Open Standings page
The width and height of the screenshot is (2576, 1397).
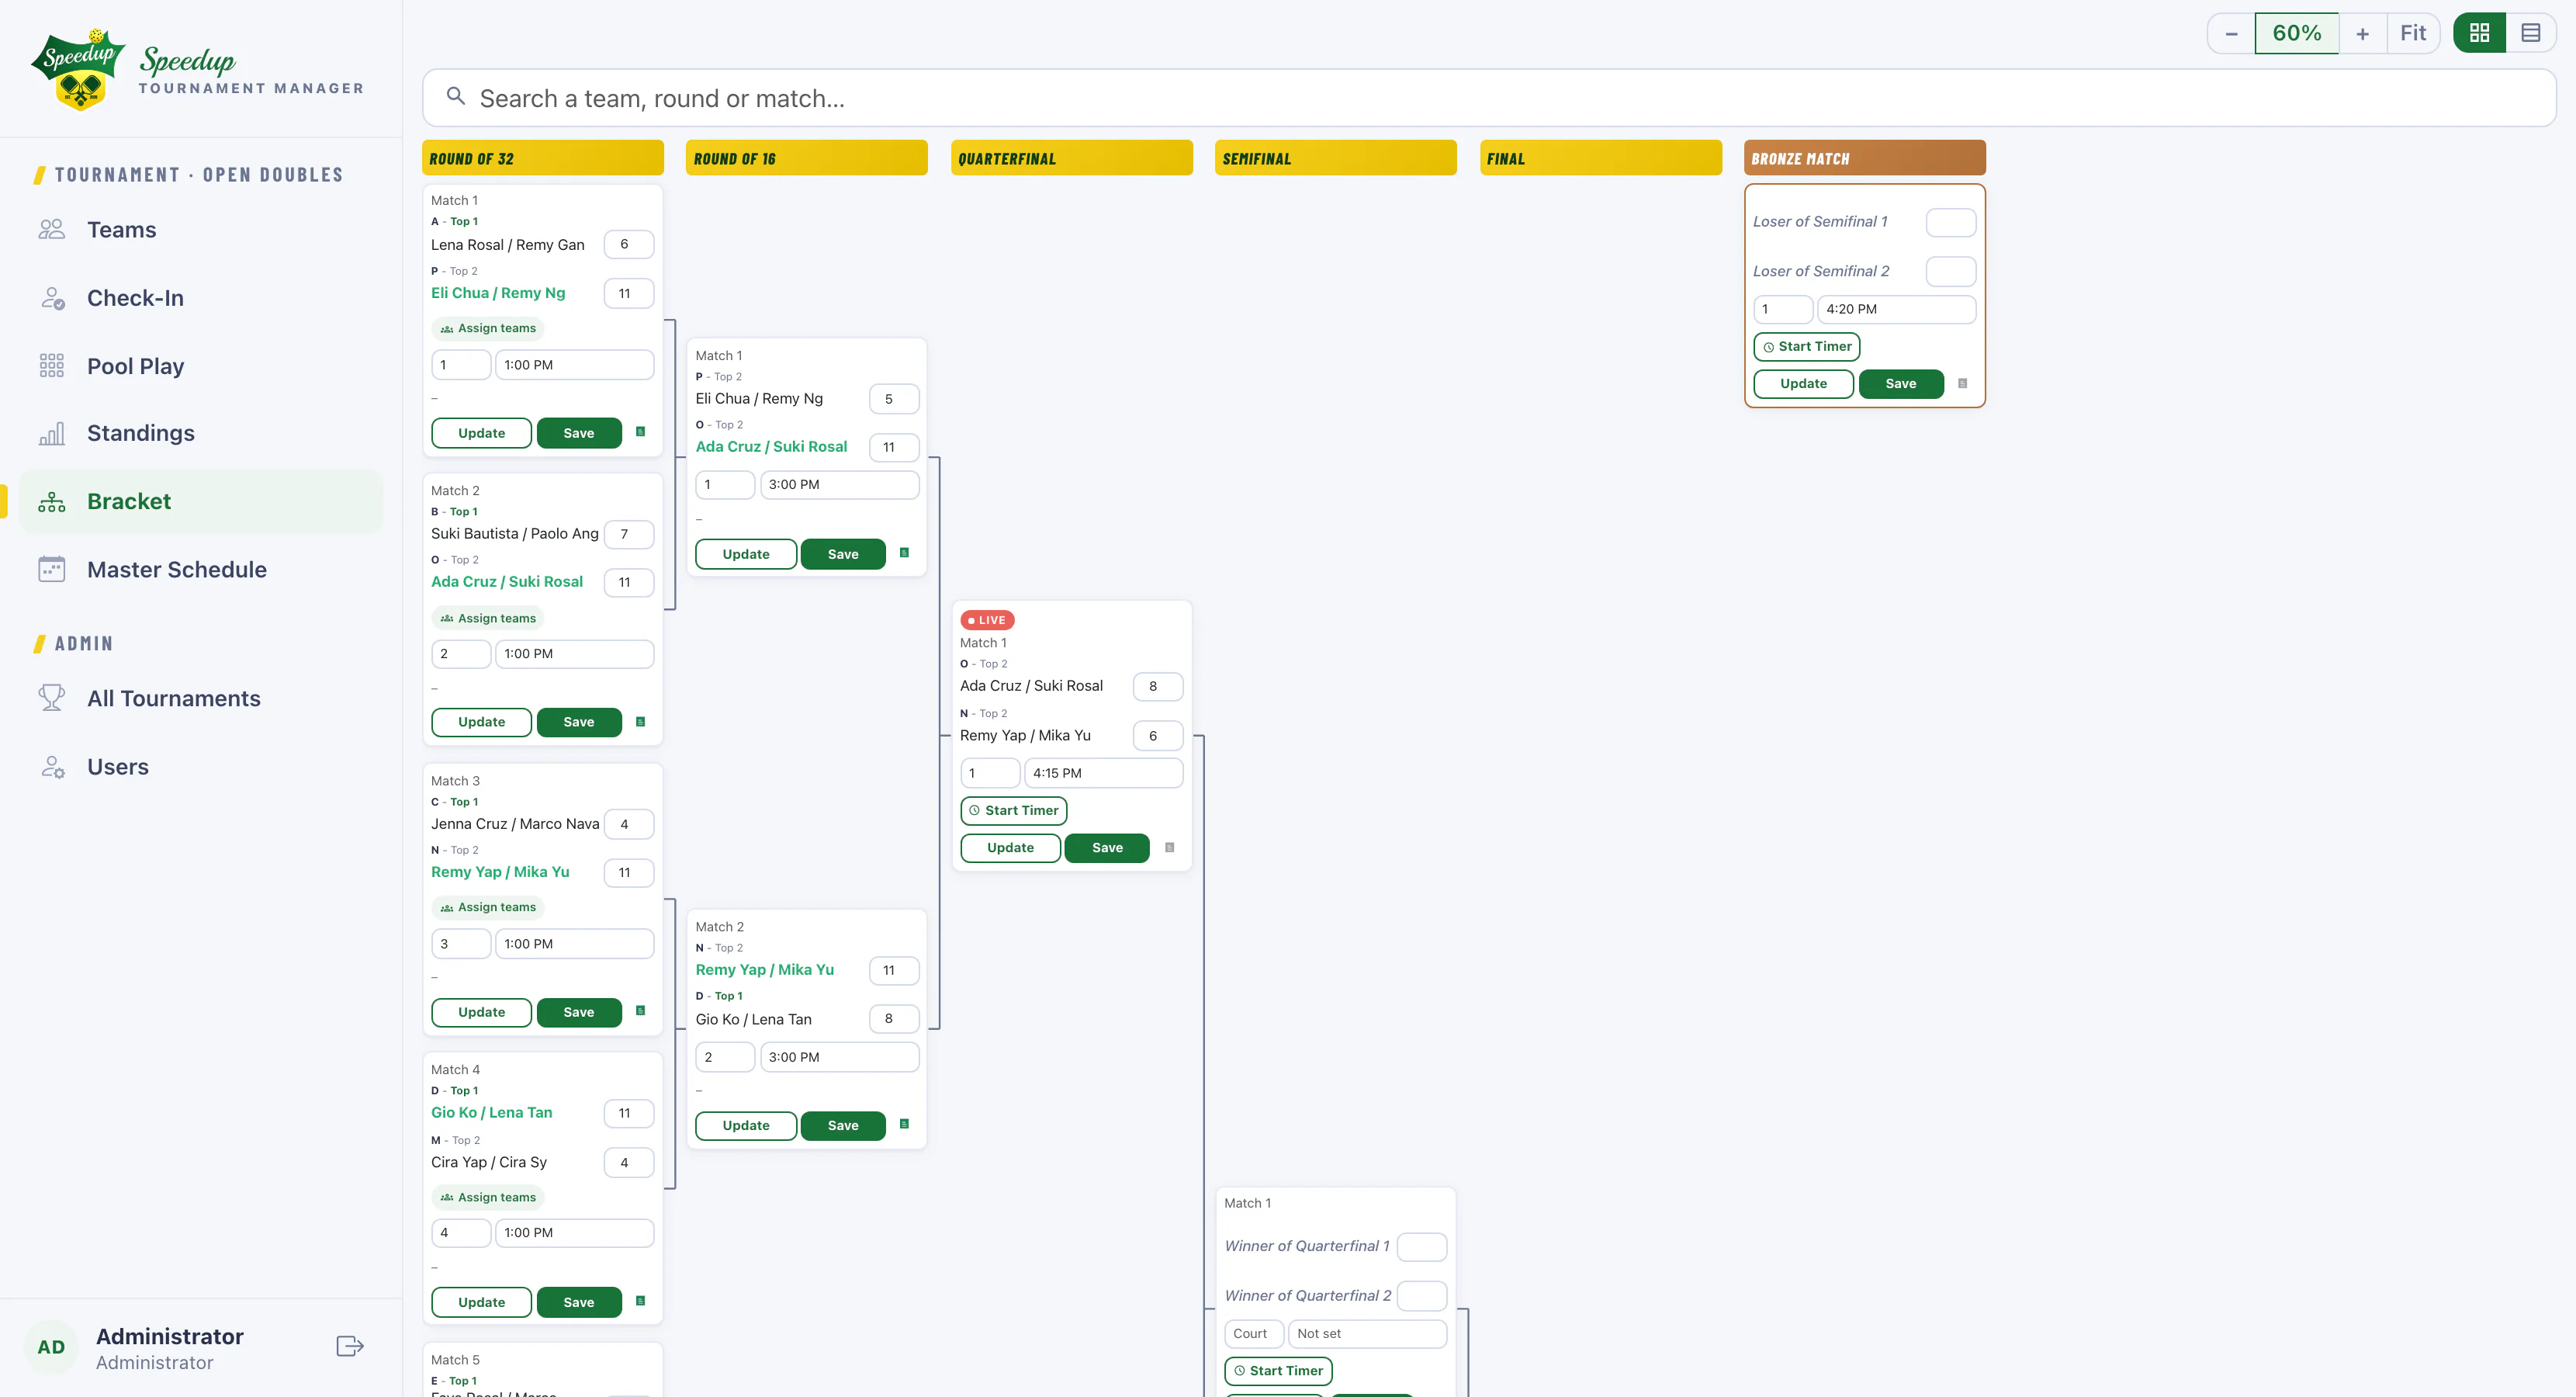[201, 433]
